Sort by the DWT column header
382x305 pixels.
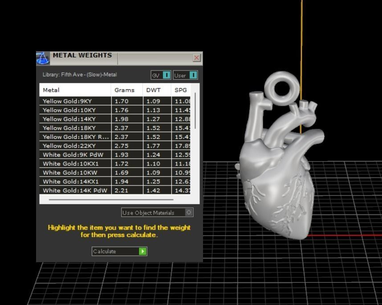pyautogui.click(x=157, y=90)
